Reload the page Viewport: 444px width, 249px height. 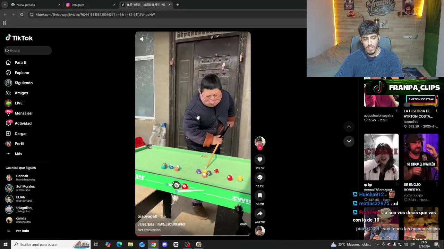(x=22, y=15)
